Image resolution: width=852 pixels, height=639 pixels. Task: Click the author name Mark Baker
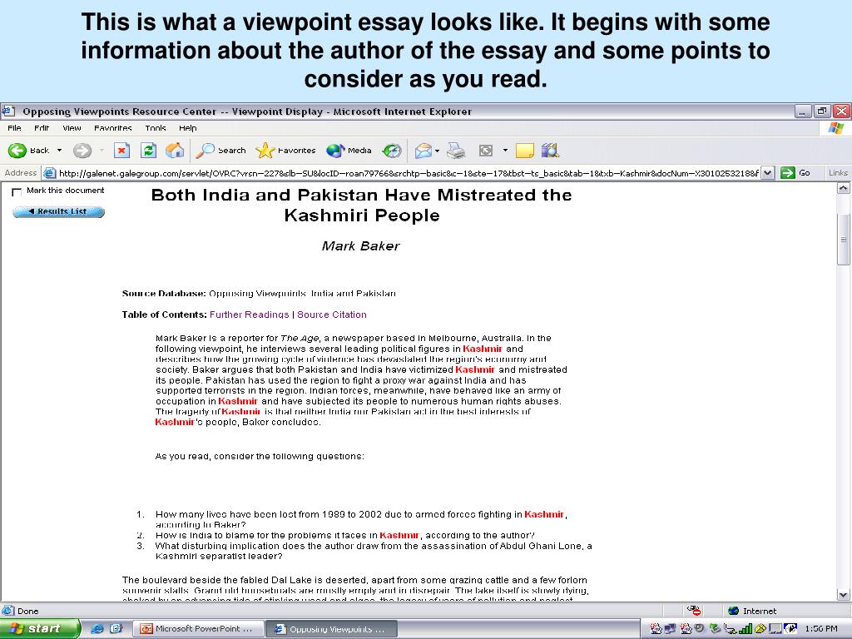361,246
